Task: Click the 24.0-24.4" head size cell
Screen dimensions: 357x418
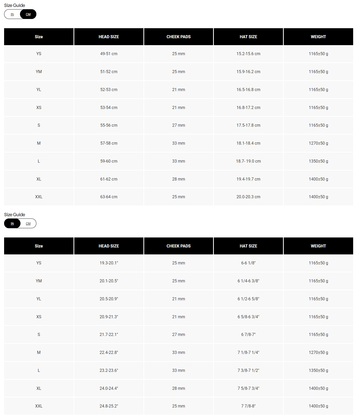Action: pos(109,389)
